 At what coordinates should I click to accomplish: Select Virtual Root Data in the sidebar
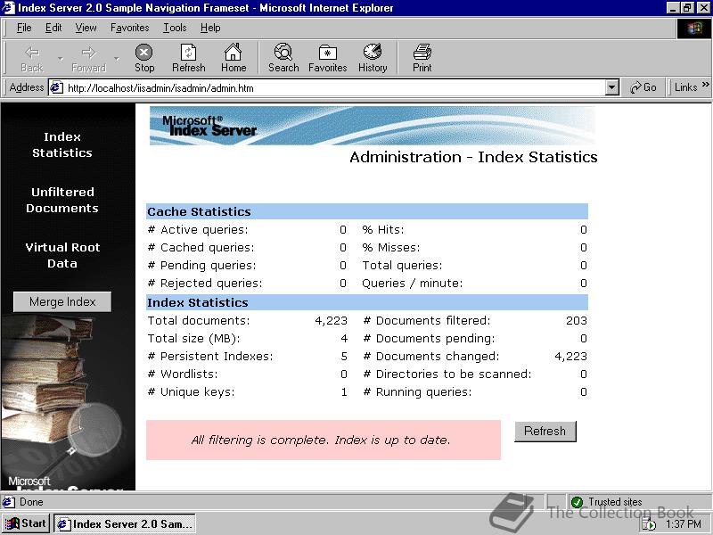click(x=61, y=255)
